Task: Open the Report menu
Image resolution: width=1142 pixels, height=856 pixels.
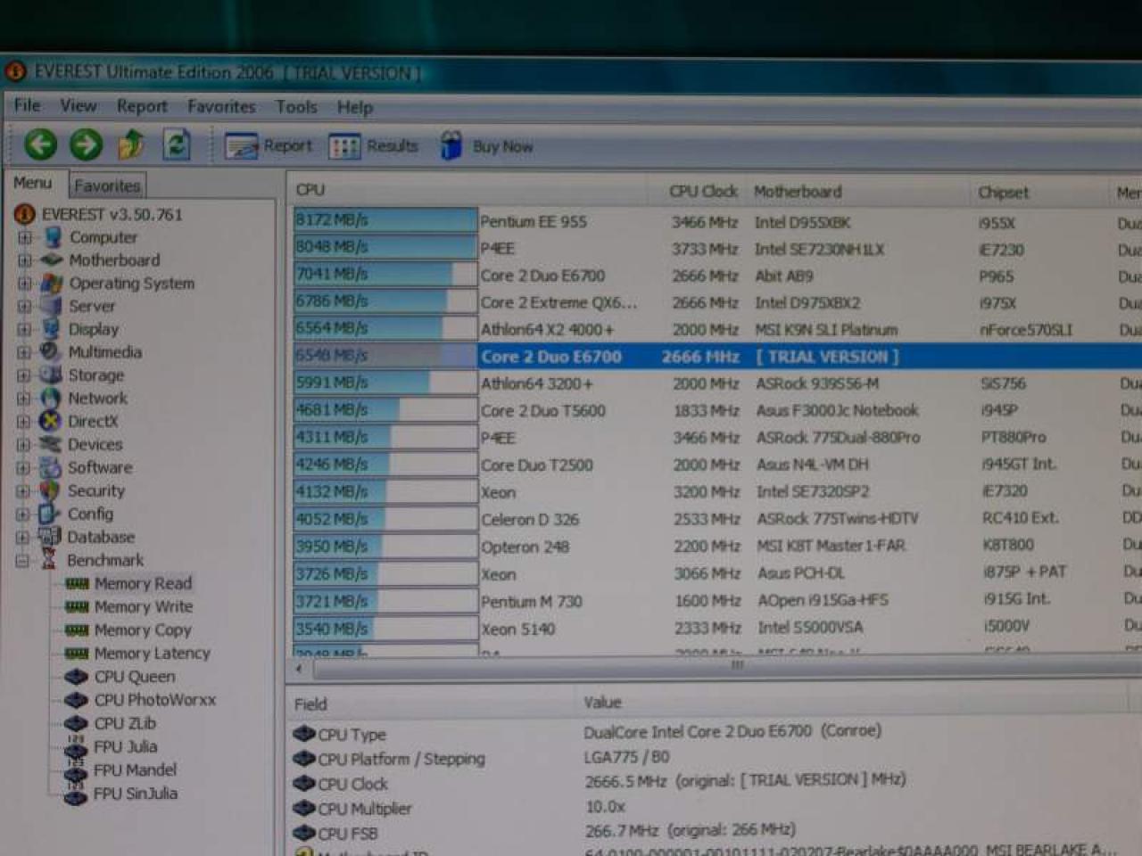Action: coord(142,107)
